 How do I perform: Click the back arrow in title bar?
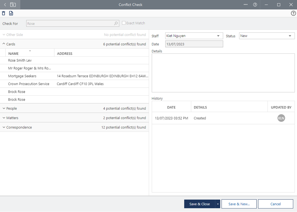click(x=5, y=5)
